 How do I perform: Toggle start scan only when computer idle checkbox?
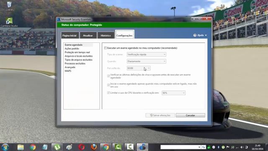[x=108, y=85]
